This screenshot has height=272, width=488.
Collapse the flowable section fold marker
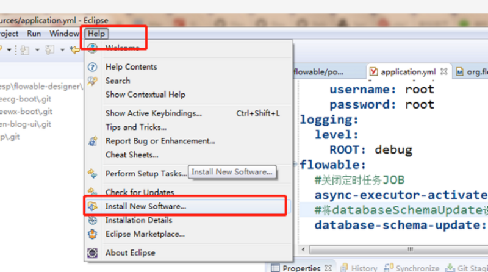(x=295, y=164)
